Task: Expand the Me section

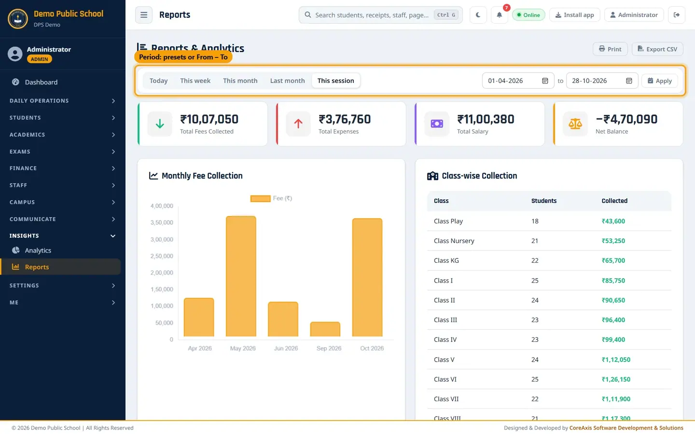Action: (x=63, y=302)
